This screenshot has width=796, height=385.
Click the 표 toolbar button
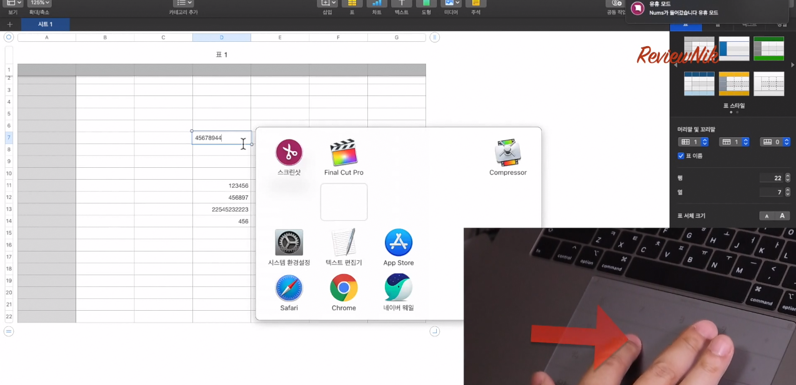point(352,4)
